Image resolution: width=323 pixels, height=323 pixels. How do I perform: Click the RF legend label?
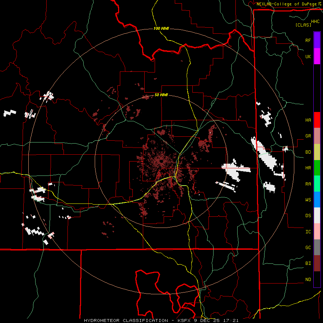[308, 41]
